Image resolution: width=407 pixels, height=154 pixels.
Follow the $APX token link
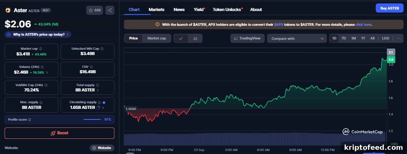pyautogui.click(x=278, y=25)
